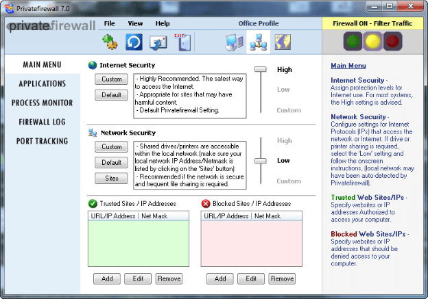Open the Port Tracking section
The image size is (428, 299).
click(42, 141)
